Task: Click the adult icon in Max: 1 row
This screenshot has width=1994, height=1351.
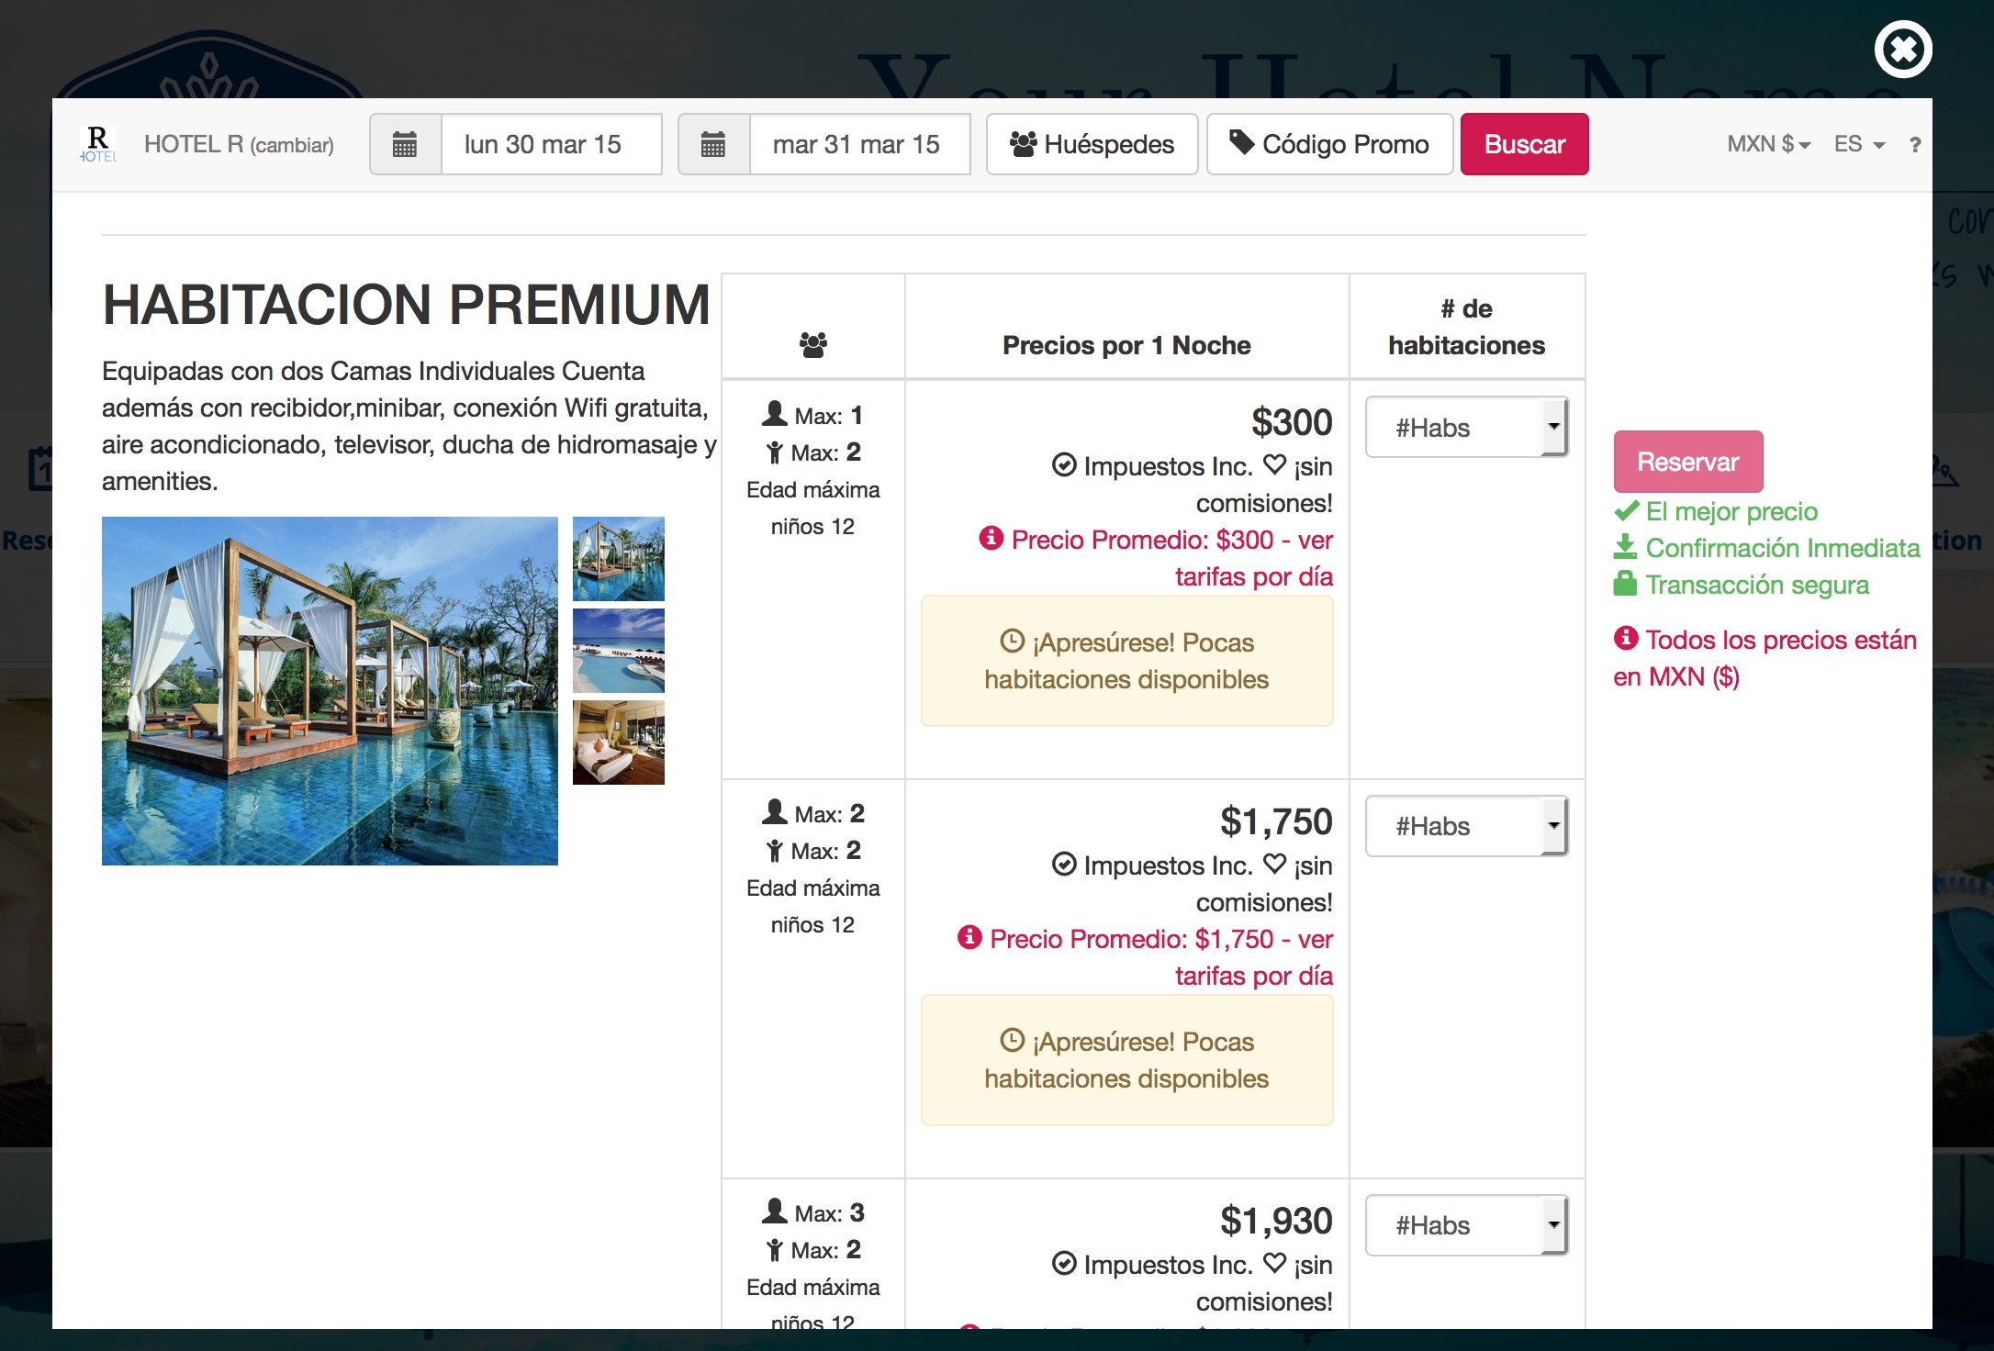Action: [775, 414]
